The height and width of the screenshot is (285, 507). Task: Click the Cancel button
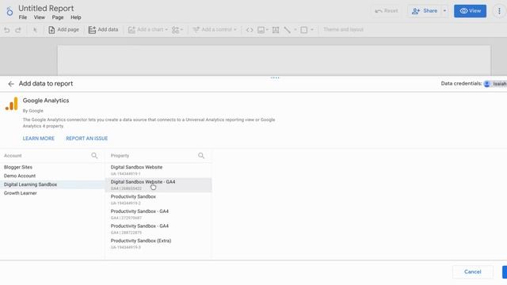point(473,272)
